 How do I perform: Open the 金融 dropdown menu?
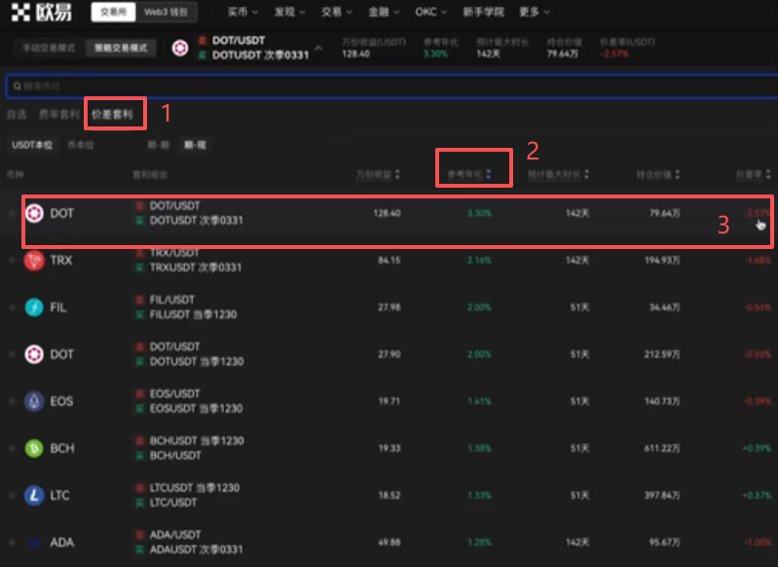coord(384,12)
